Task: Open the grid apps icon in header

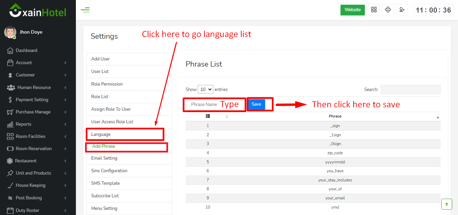Action: coord(374,10)
